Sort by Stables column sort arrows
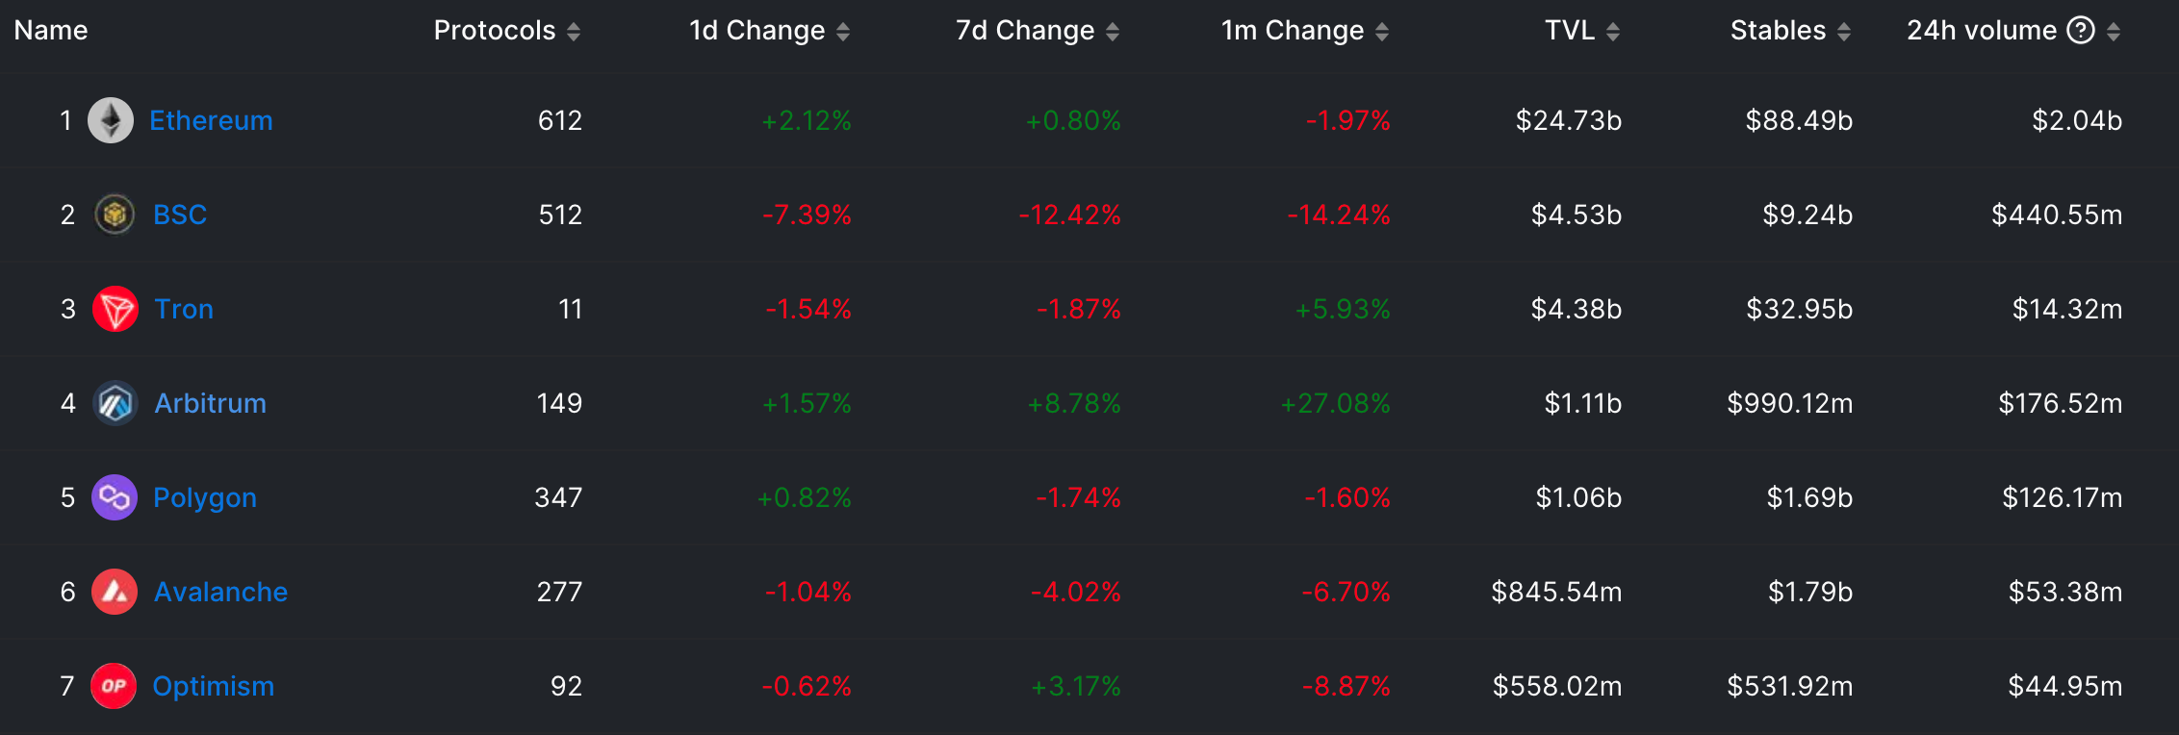This screenshot has width=2179, height=735. coord(1844,32)
